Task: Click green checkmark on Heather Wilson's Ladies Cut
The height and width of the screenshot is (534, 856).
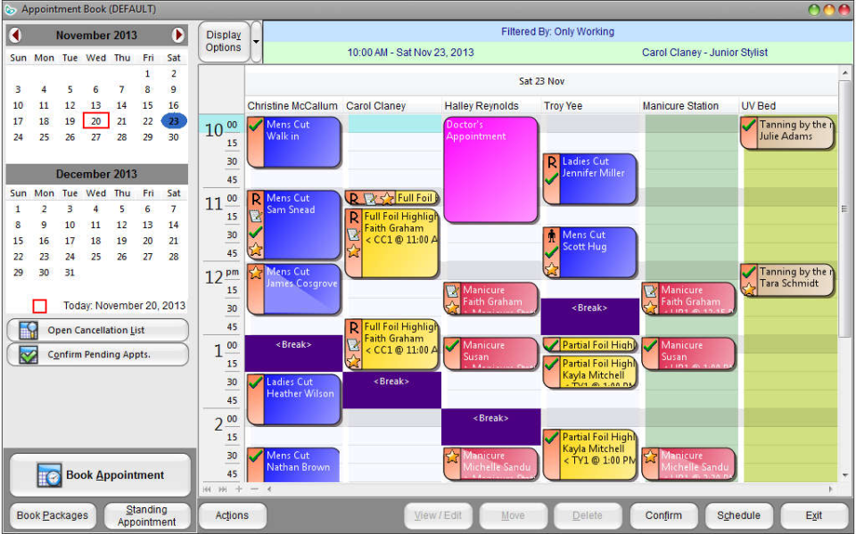Action: [x=256, y=382]
